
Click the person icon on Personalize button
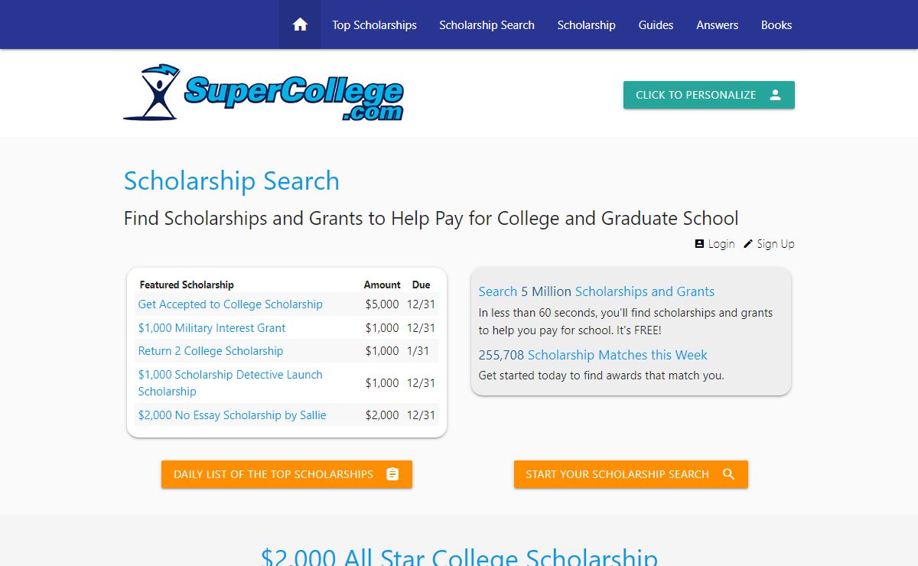pyautogui.click(x=775, y=95)
